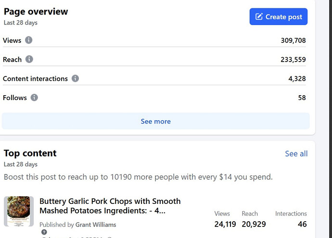Viewport: 332px width, 238px height.
Task: Select the 58 follows count
Action: 302,98
